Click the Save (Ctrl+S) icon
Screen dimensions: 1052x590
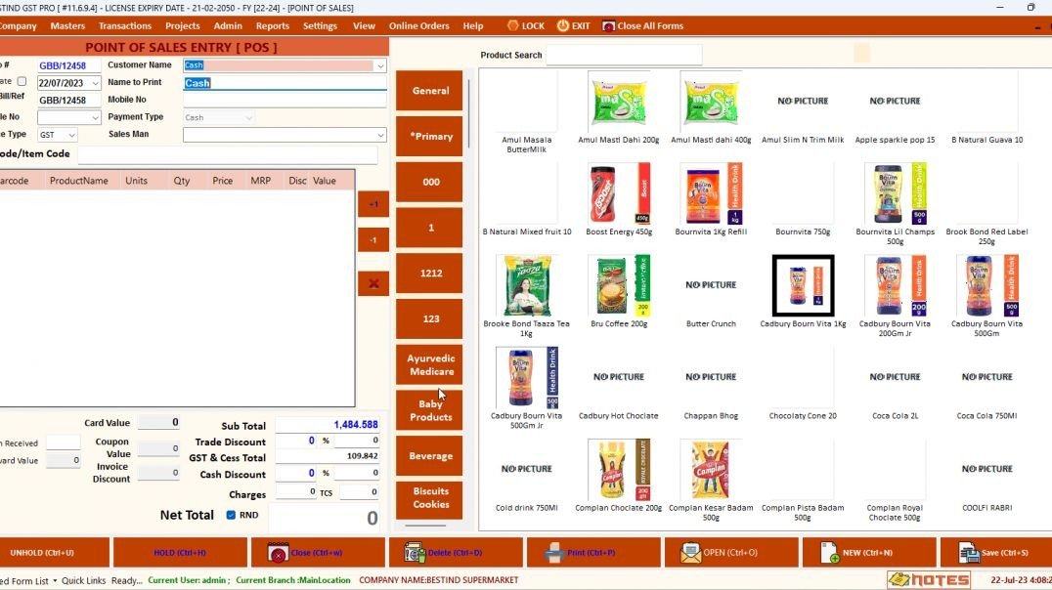[967, 552]
